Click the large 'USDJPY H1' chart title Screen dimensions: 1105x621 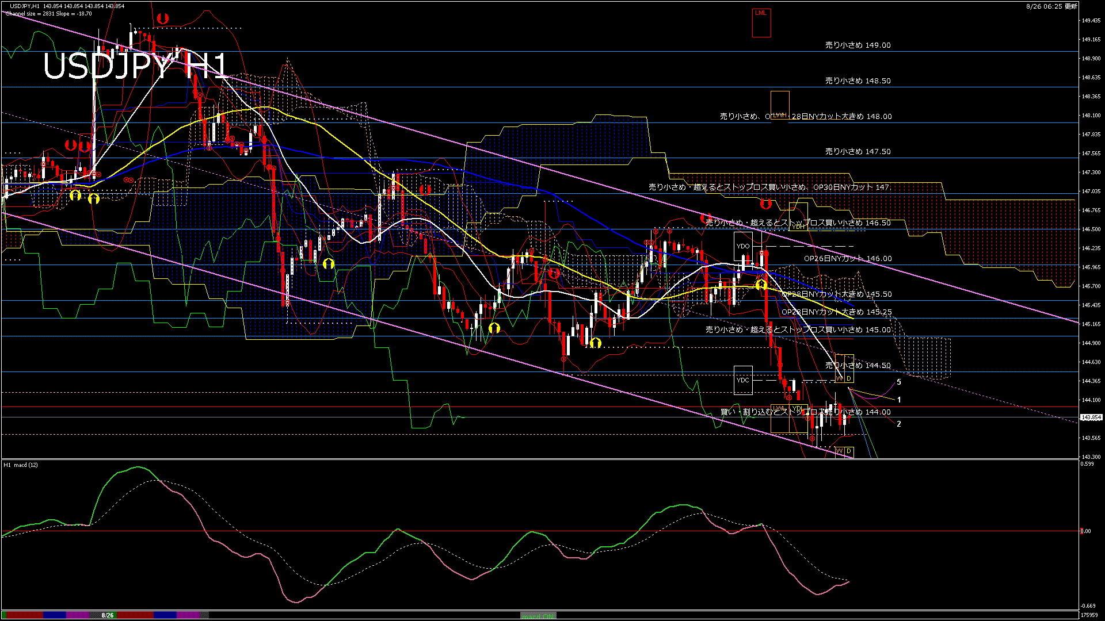click(135, 66)
